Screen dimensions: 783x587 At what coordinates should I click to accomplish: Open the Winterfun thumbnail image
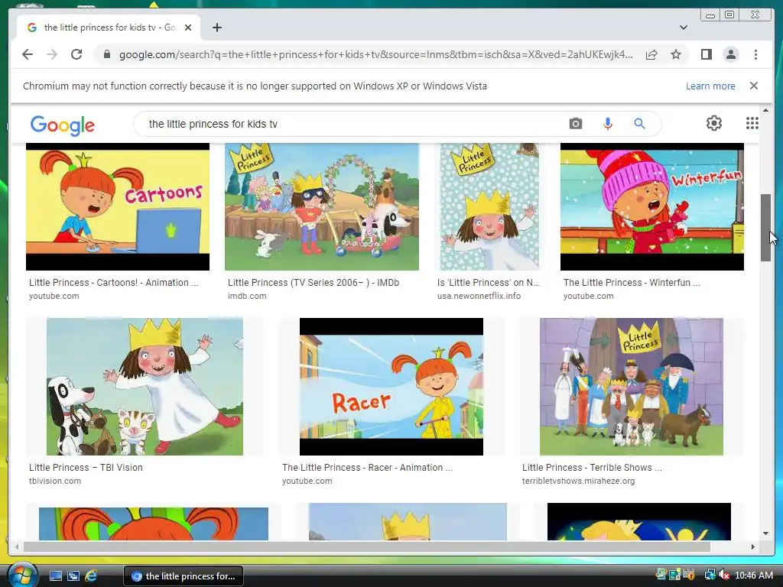[651, 206]
